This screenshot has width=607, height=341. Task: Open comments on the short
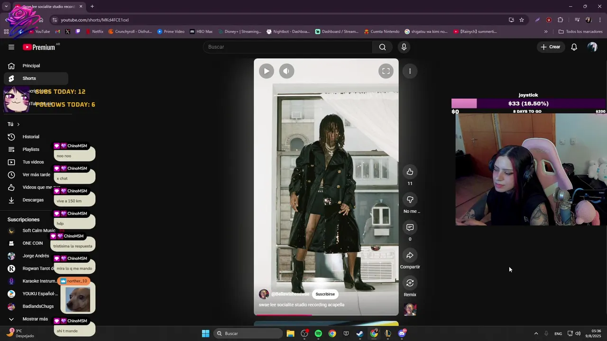[410, 227]
